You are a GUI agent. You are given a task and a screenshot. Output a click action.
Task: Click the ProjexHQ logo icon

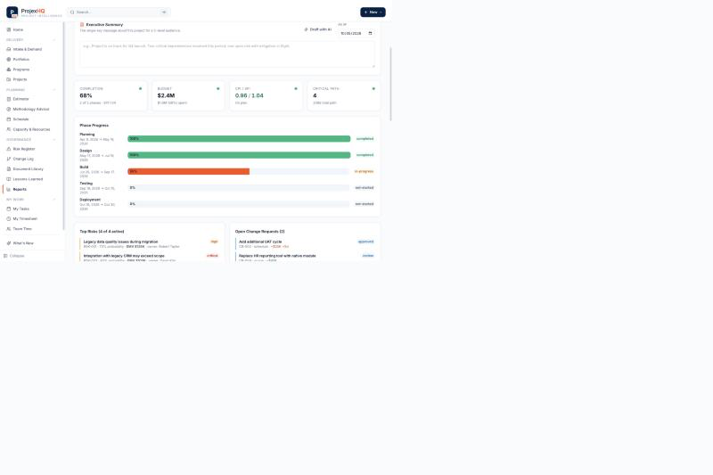coord(12,12)
